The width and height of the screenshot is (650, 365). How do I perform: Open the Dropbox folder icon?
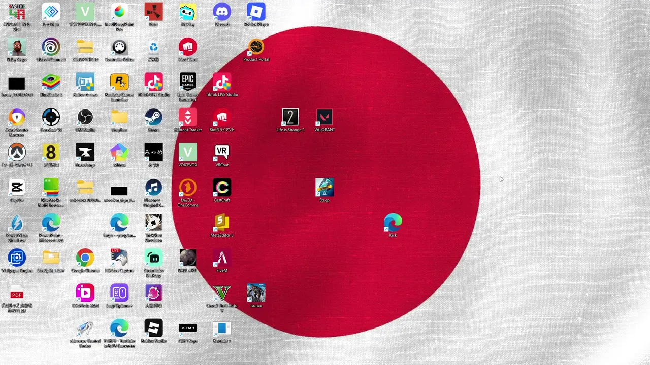coord(119,117)
